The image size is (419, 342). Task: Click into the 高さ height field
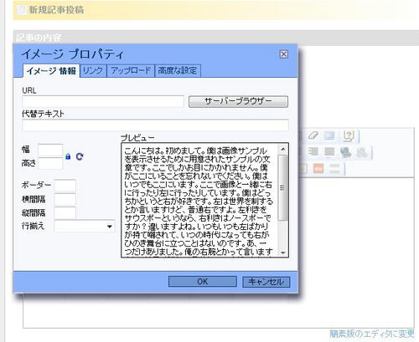(x=50, y=163)
